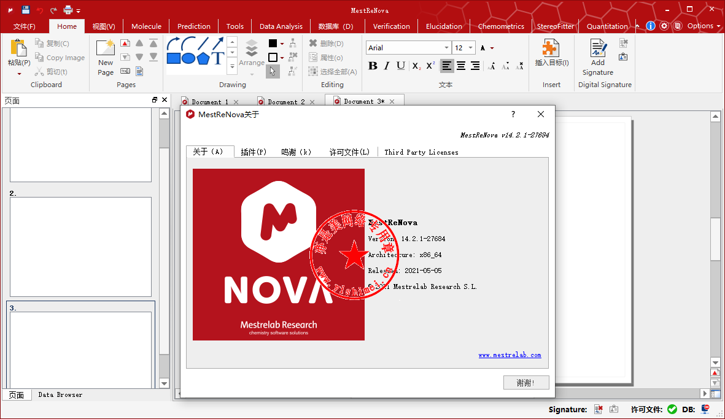
Task: Open Third Party Licenses tab
Action: [x=421, y=152]
